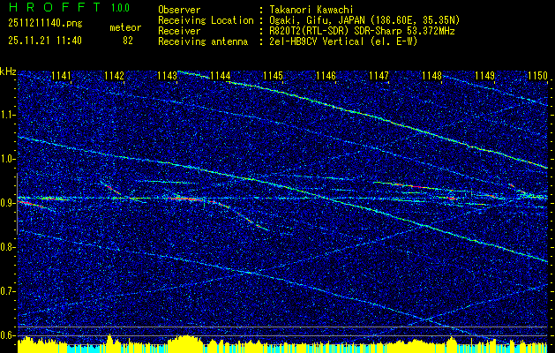Click the 0.7 kHz axis label
This screenshot has height=353, width=555.
pos(7,291)
